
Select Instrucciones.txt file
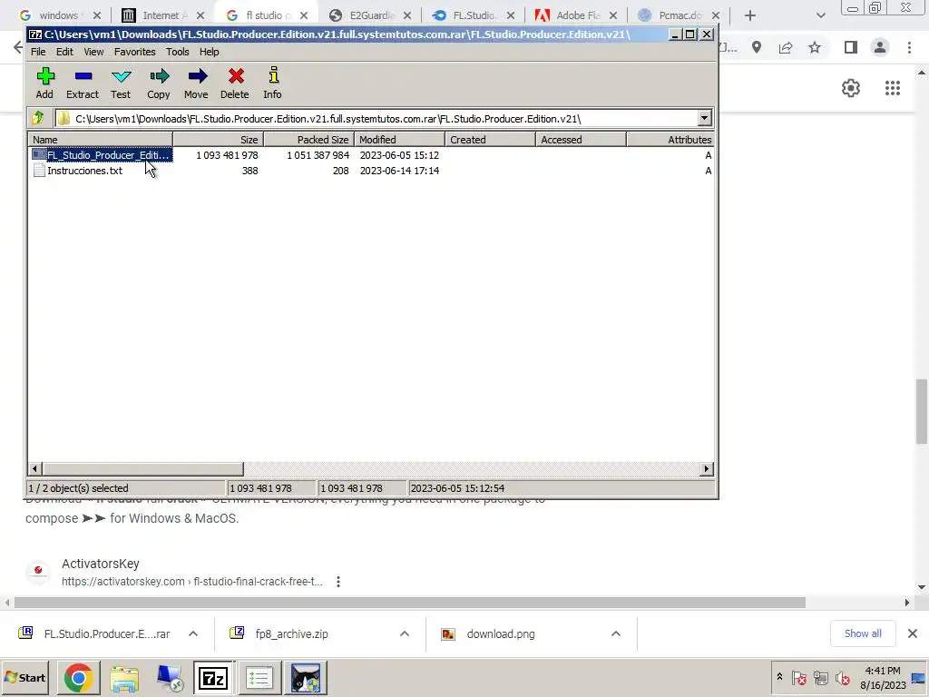click(78, 171)
